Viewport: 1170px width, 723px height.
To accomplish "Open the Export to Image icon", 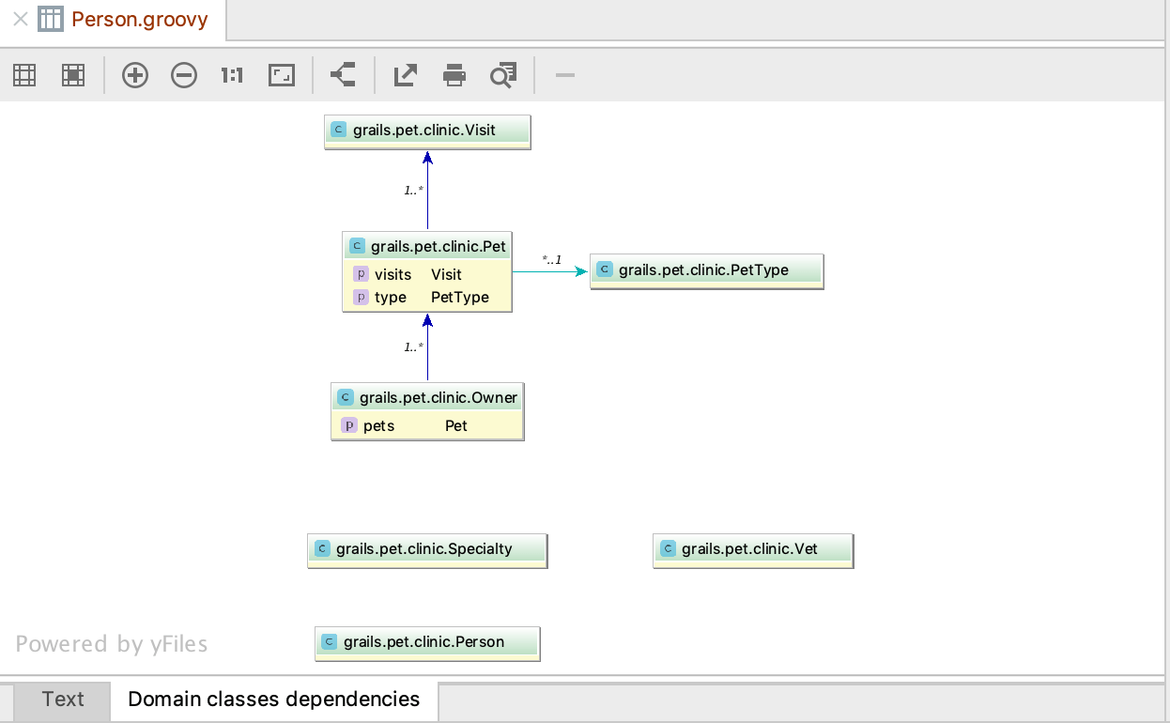I will click(404, 74).
